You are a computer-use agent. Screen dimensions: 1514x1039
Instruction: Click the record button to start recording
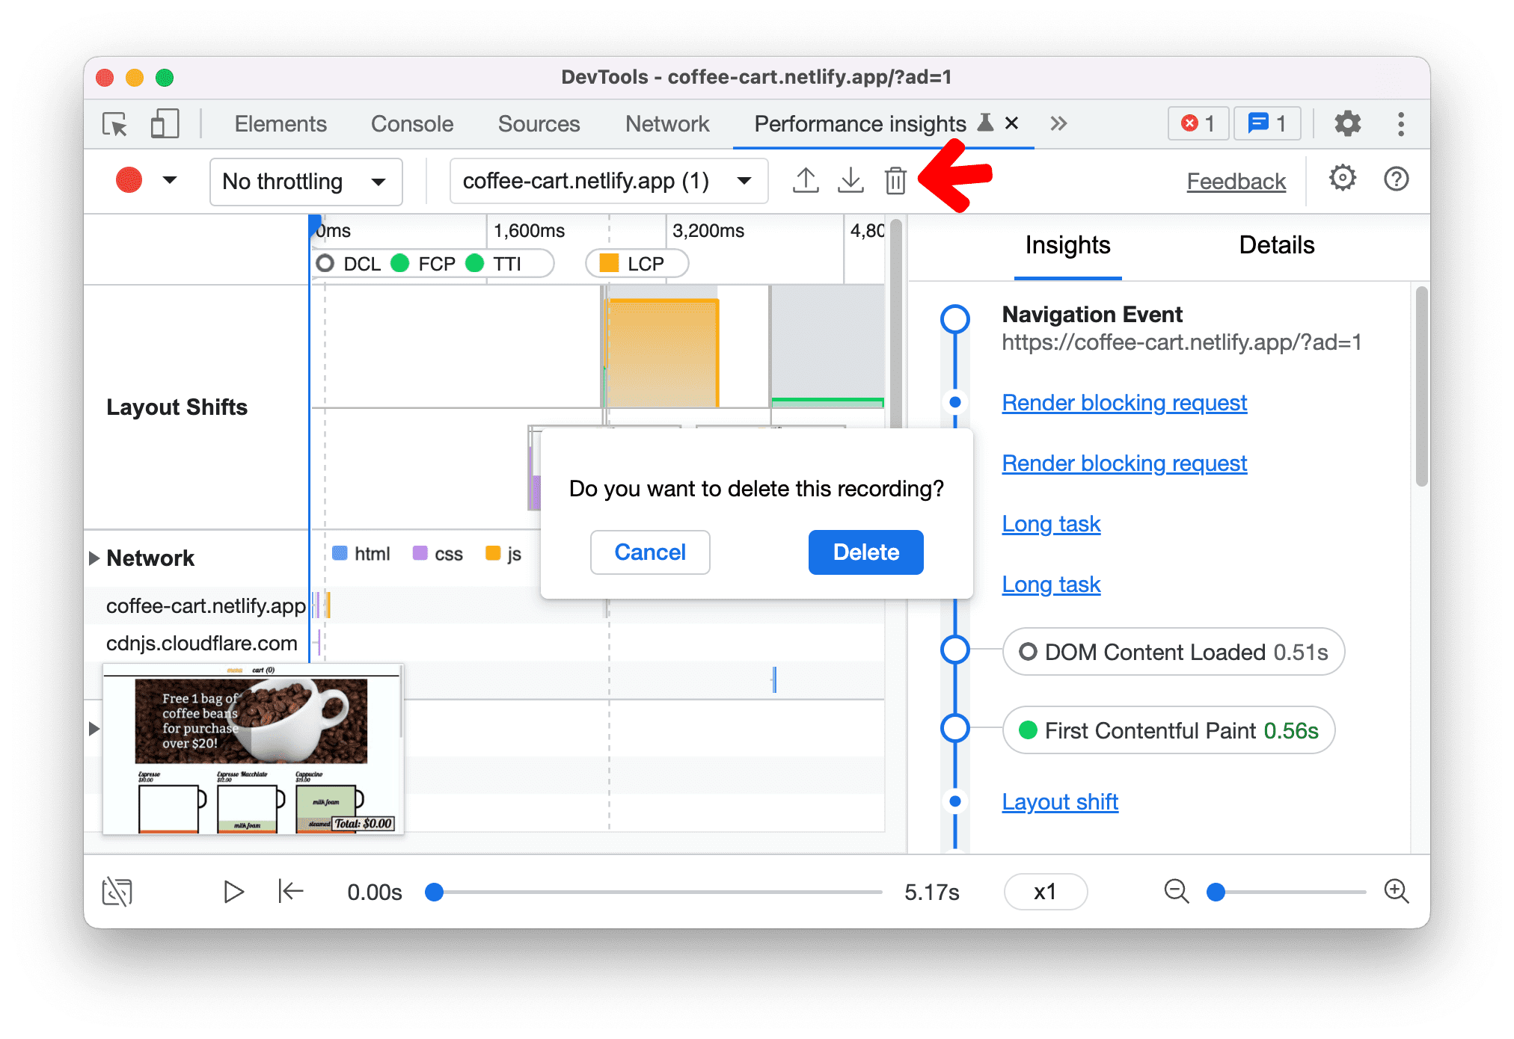coord(129,180)
